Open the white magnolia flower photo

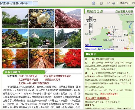coord(41,19)
